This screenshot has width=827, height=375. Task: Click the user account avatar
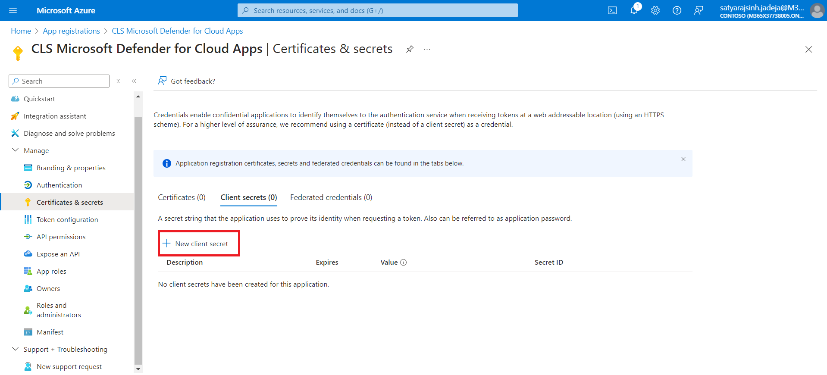coord(817,10)
